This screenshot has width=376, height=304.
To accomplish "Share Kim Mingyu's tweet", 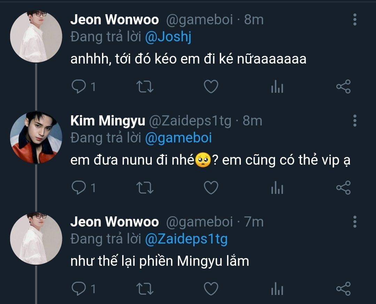I will [343, 187].
